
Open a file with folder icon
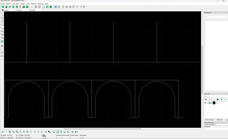[10, 7]
